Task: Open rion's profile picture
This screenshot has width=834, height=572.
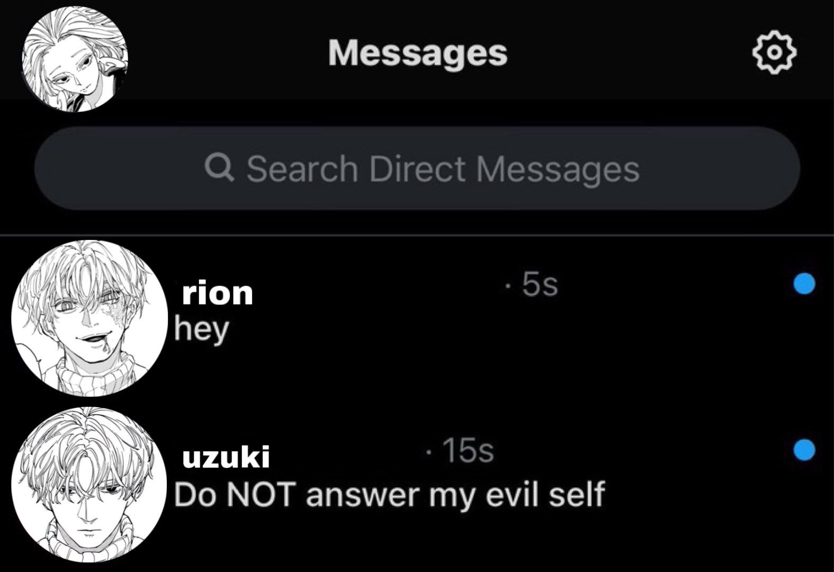Action: tap(89, 318)
